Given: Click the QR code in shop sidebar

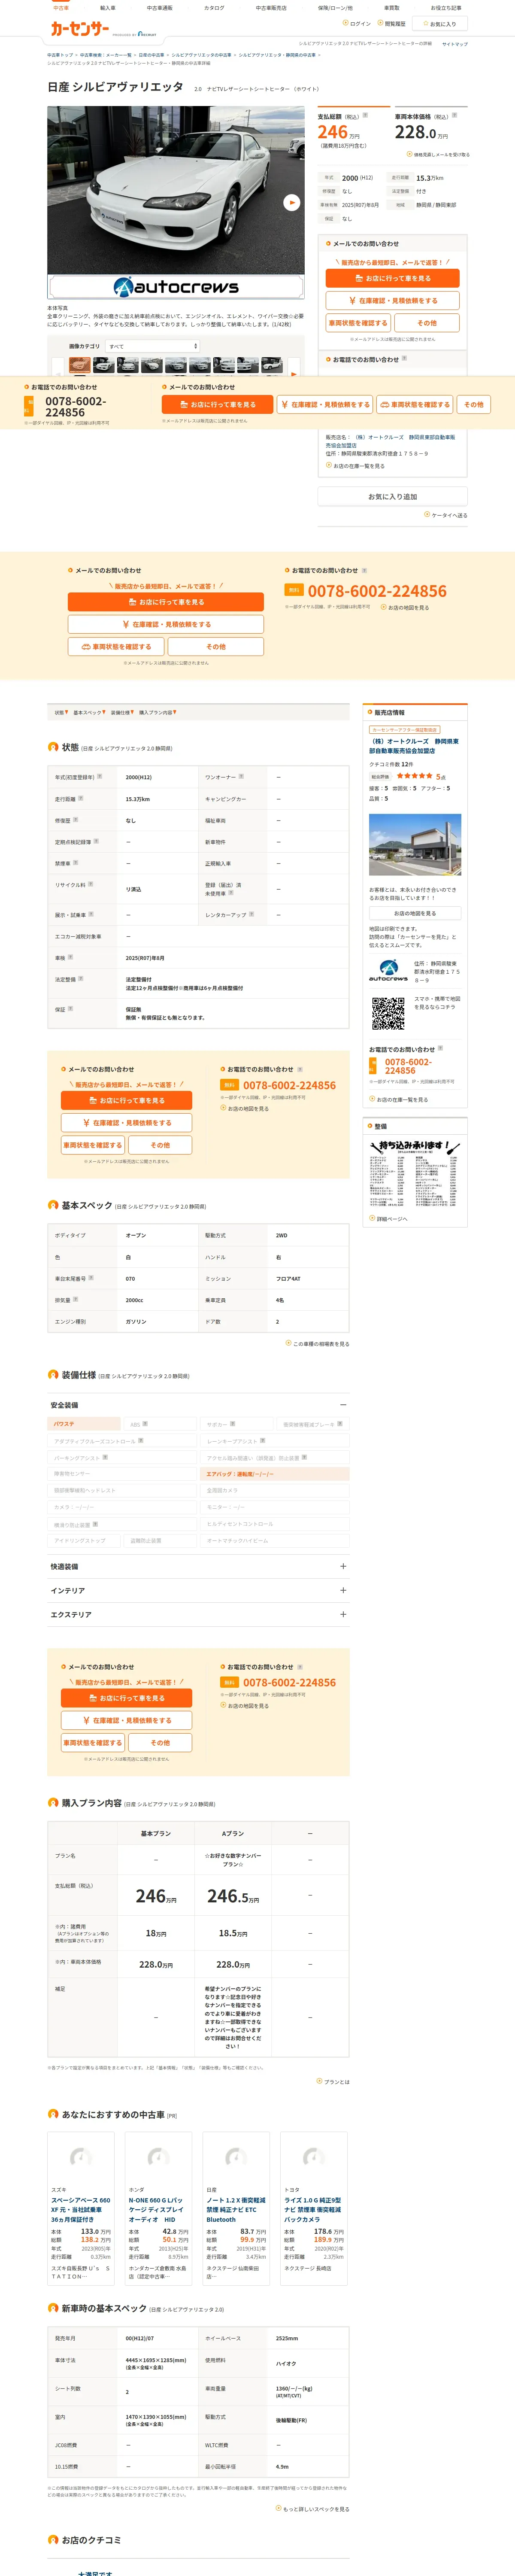Looking at the screenshot, I should click(x=388, y=1014).
